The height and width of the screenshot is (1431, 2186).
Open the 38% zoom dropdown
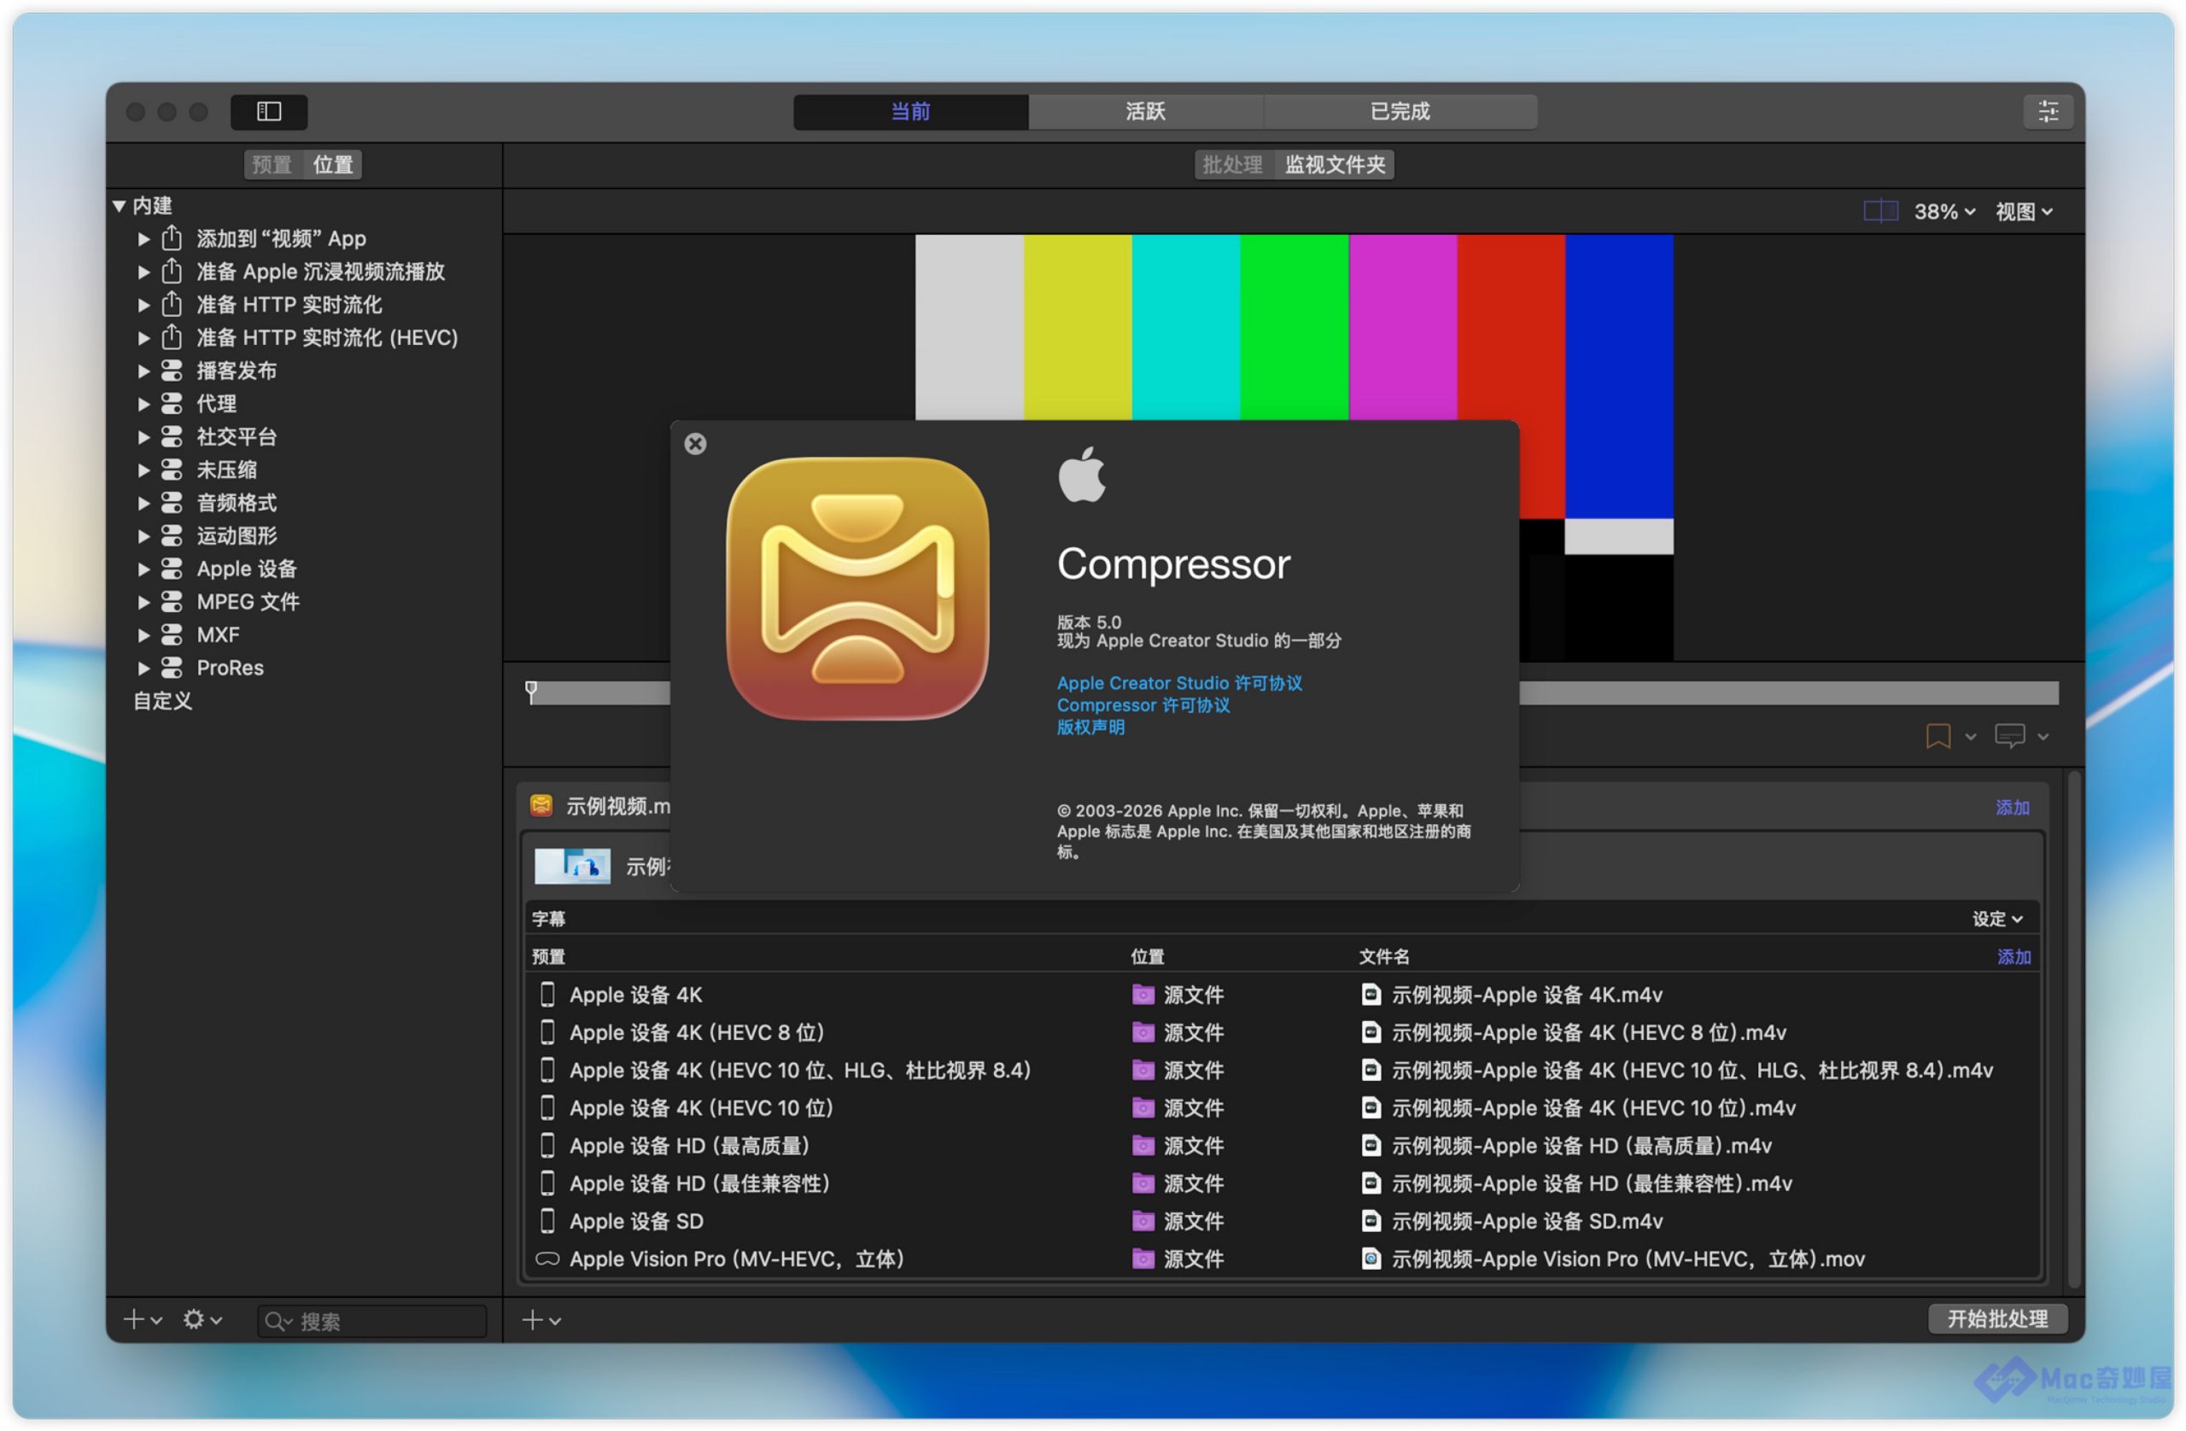click(1943, 211)
